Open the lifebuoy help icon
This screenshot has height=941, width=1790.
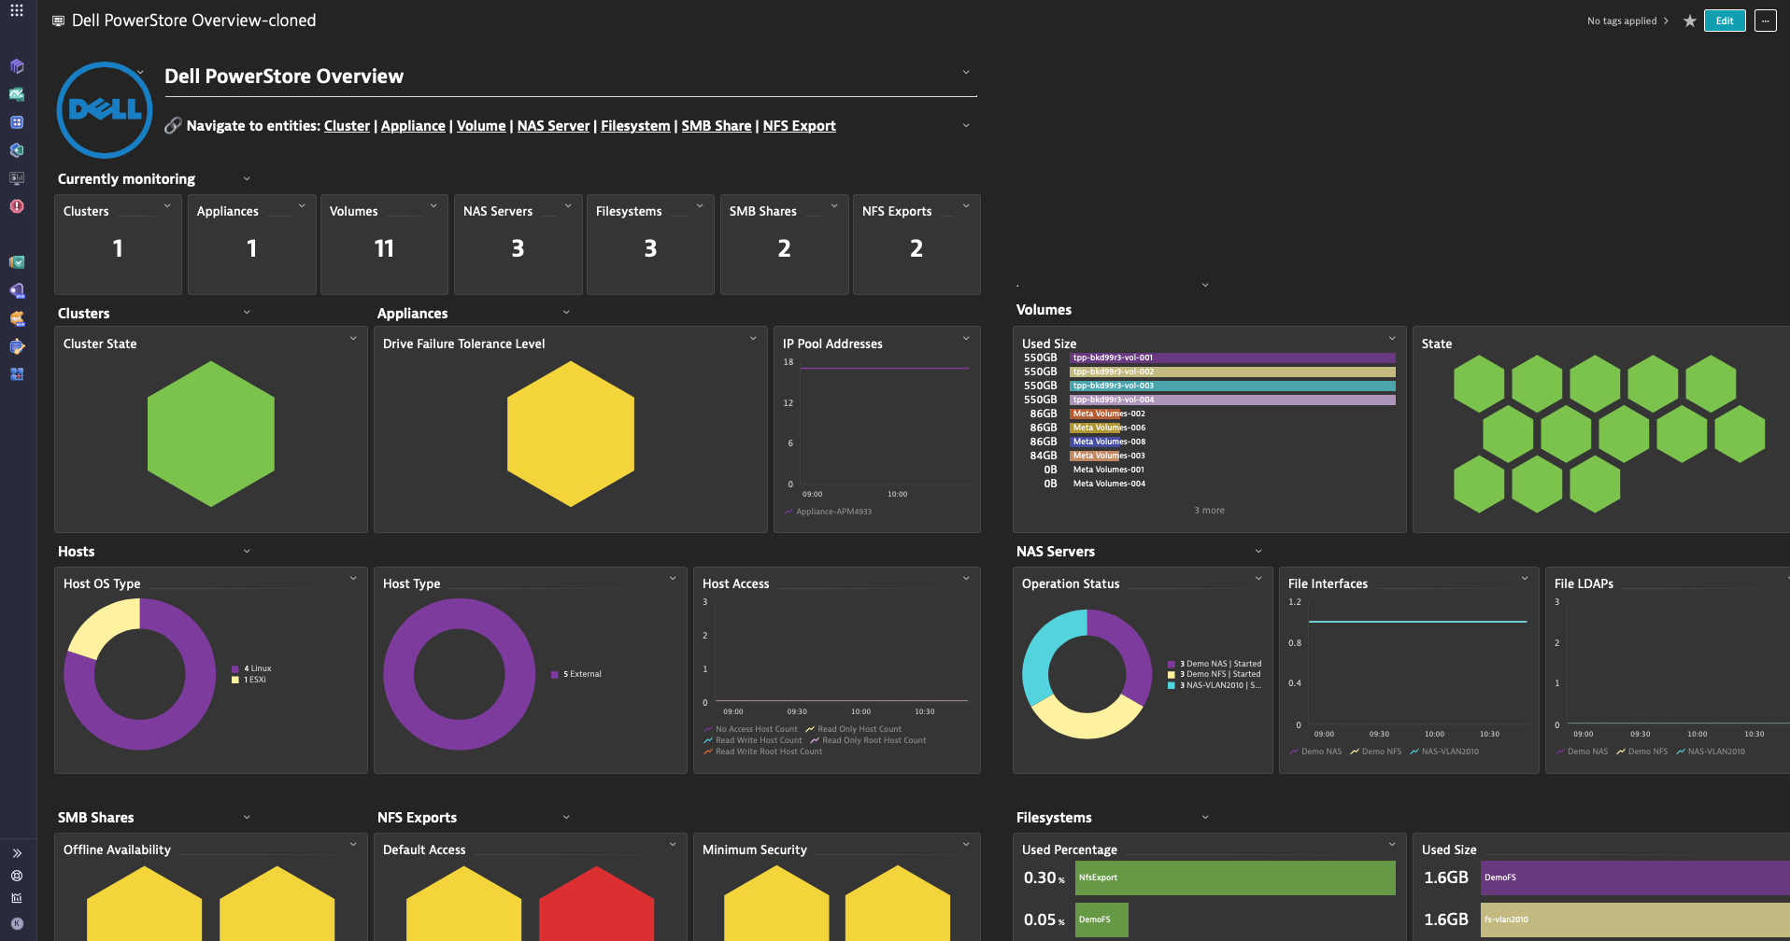pos(17,876)
